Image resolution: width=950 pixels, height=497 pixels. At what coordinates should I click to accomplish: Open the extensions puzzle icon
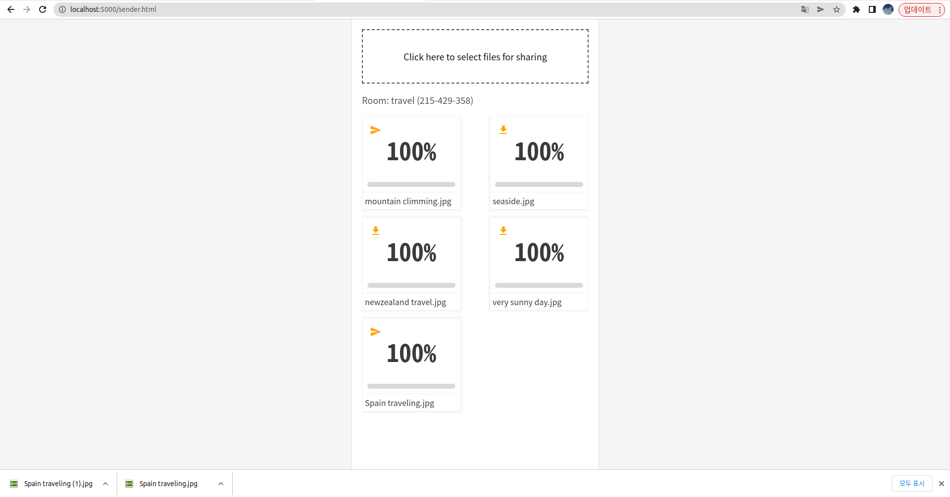click(x=856, y=9)
